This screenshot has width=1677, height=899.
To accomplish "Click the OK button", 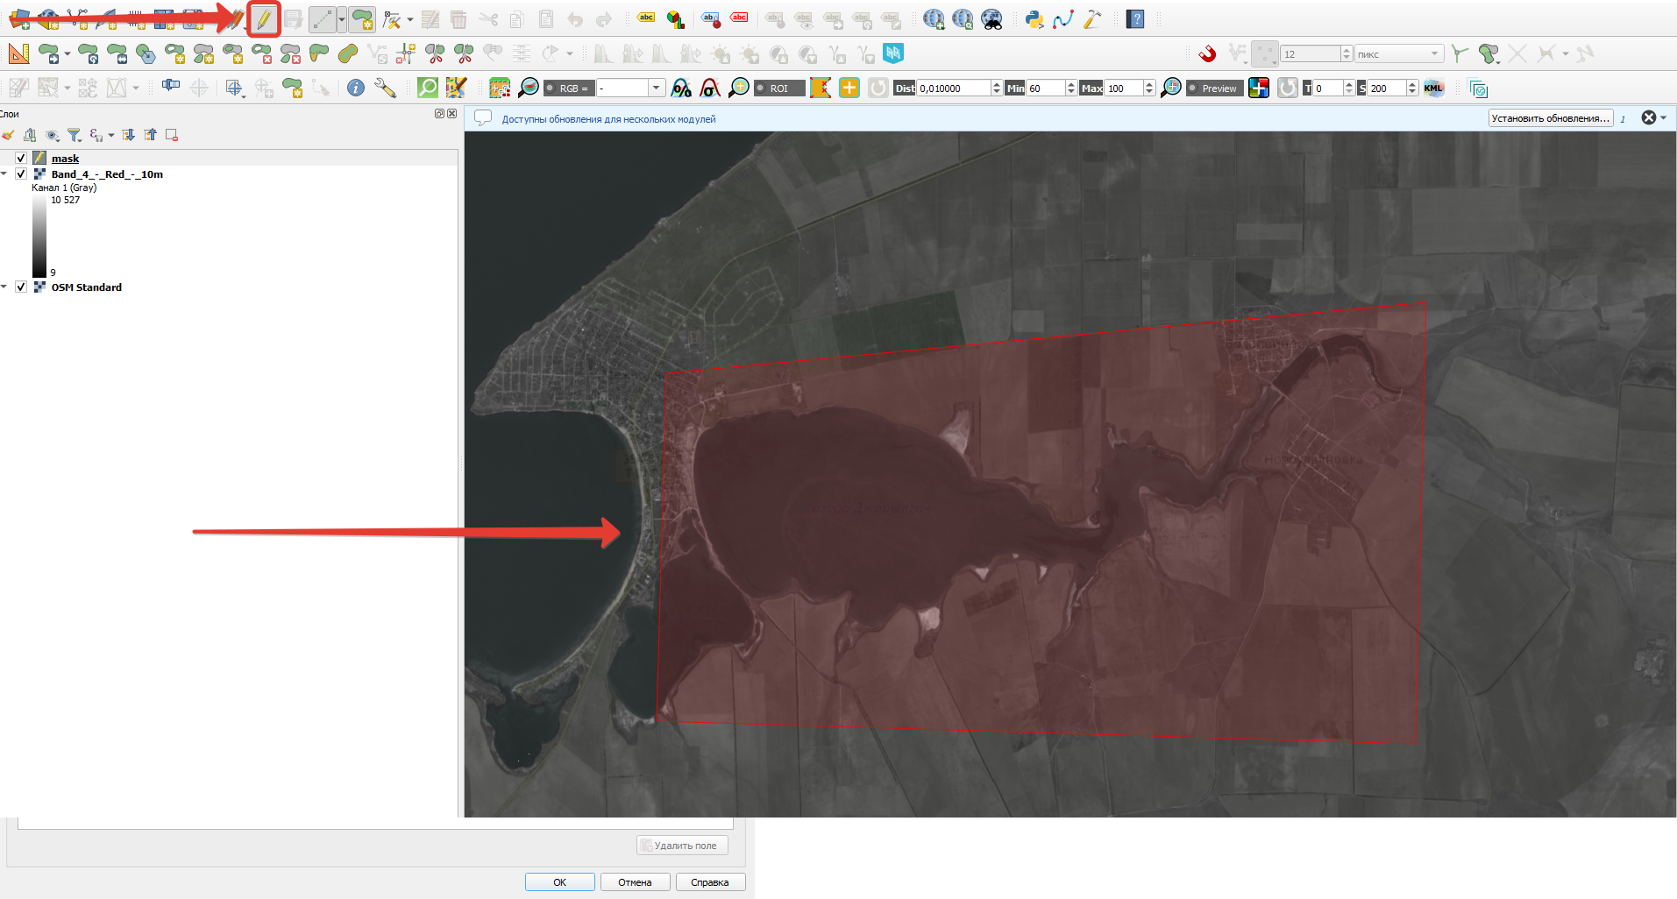I will [x=559, y=881].
